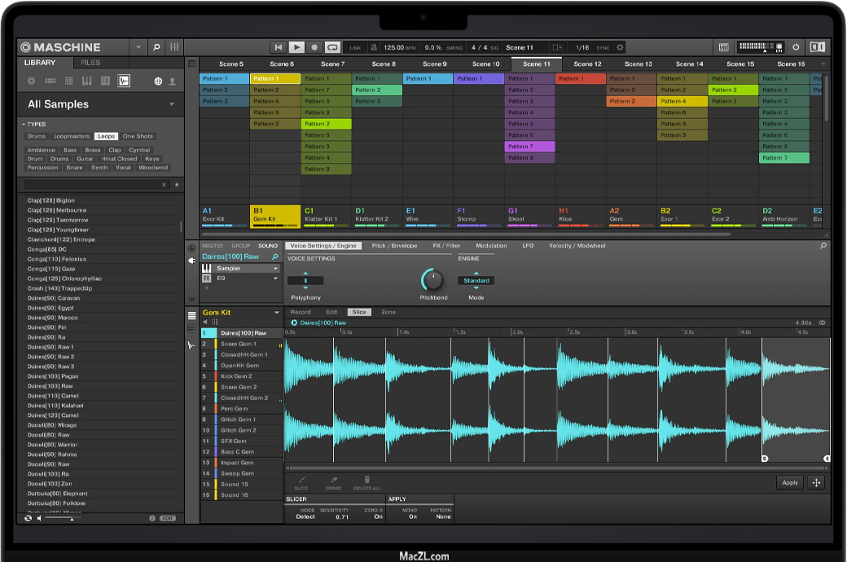Click the Delete All trash icon
Viewport: 847px width, 562px height.
[366, 481]
